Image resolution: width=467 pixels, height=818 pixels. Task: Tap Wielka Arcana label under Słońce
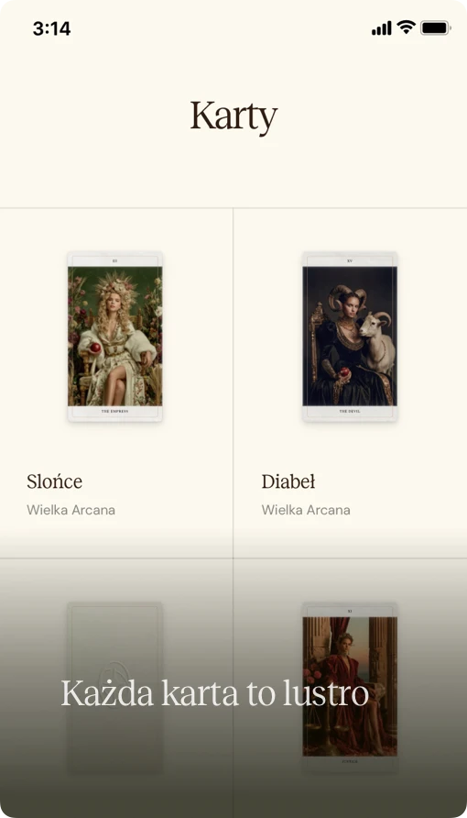(x=71, y=510)
